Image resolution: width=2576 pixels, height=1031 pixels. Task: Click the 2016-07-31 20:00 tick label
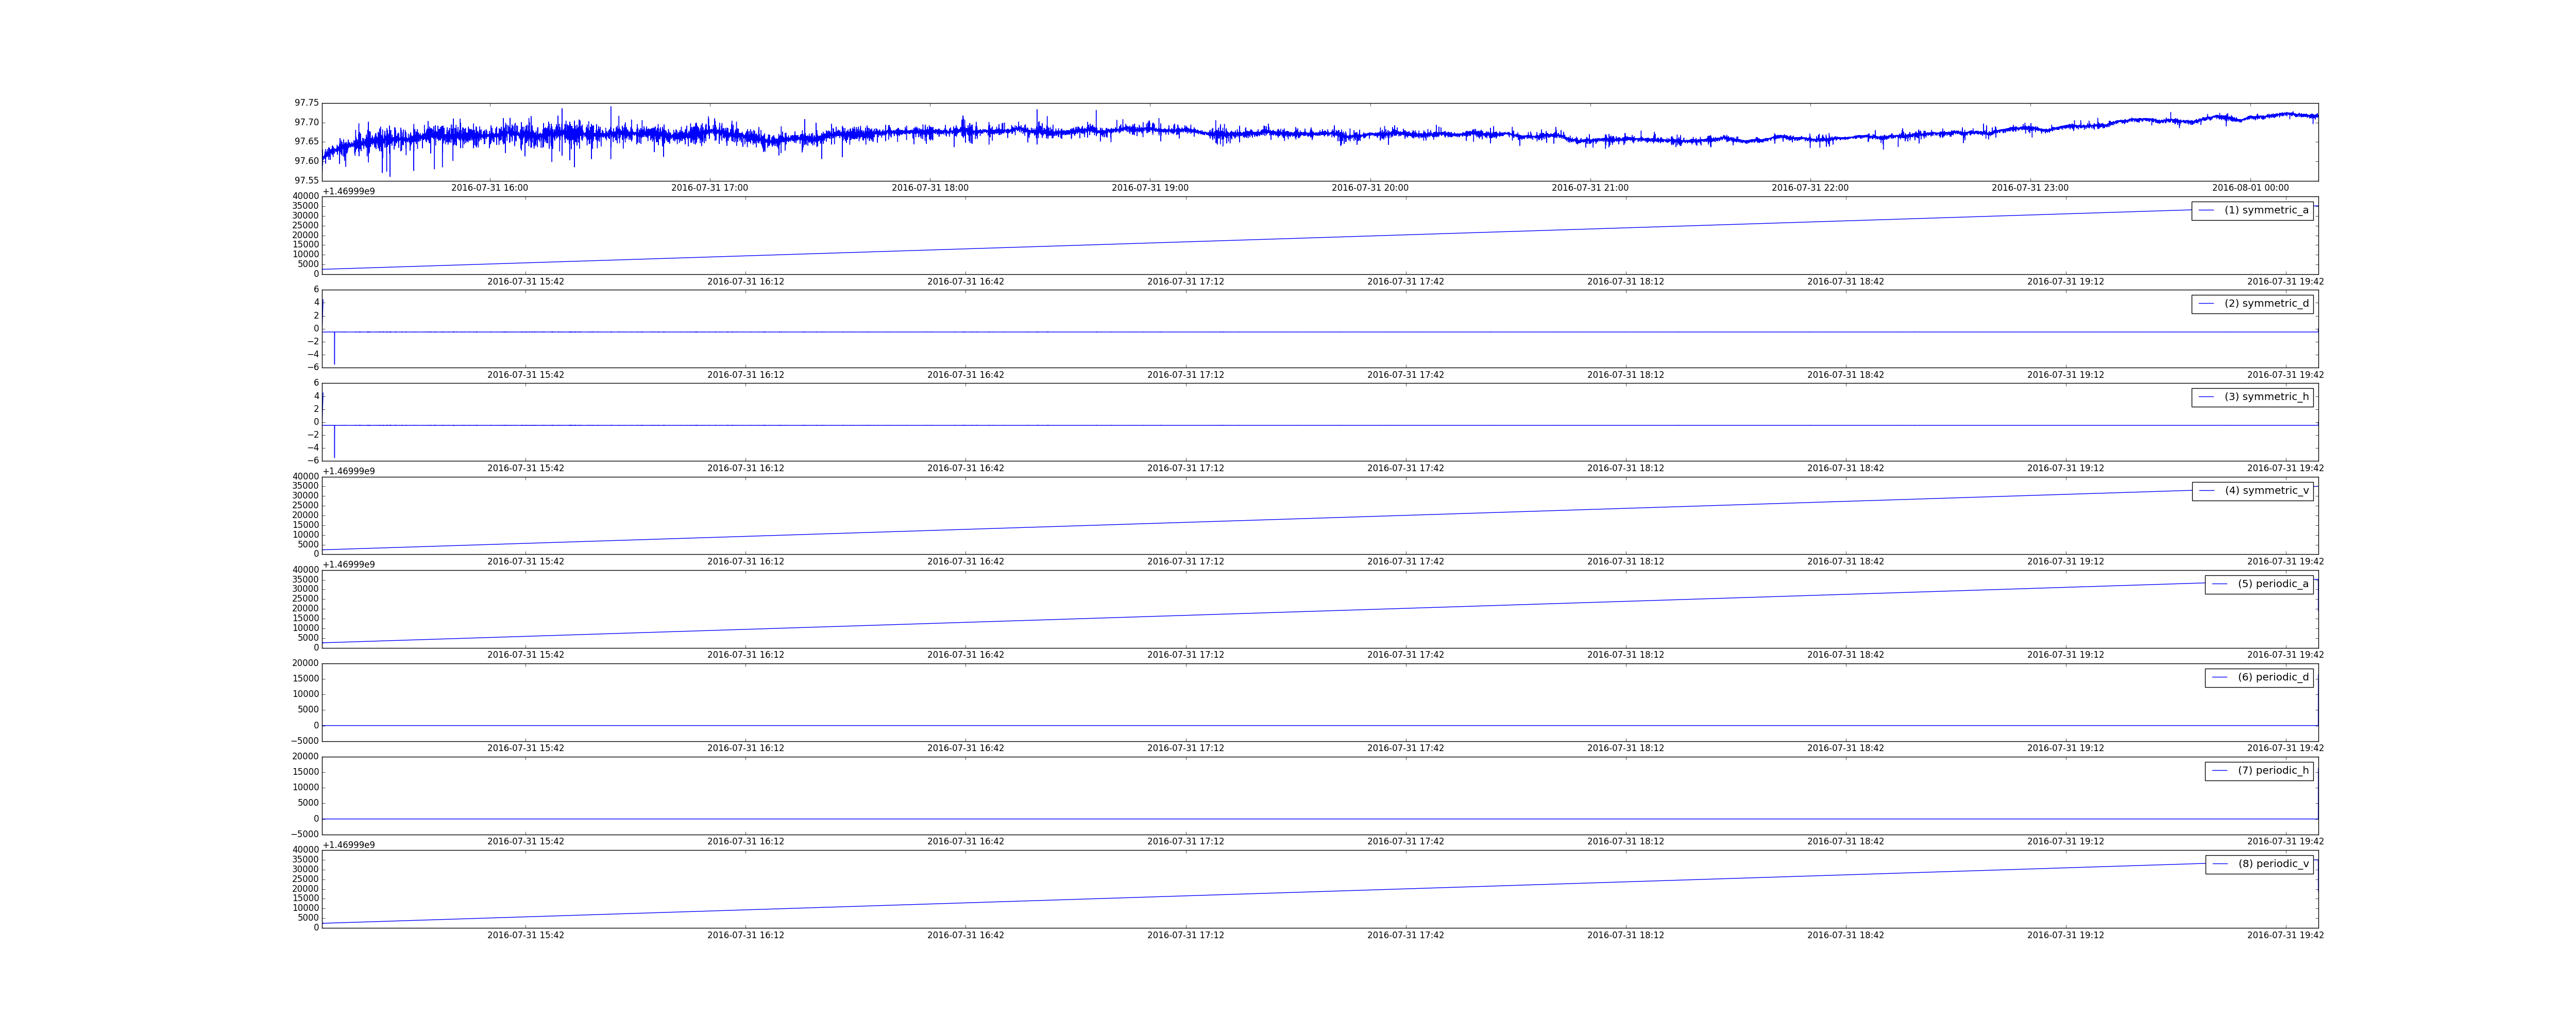1370,188
